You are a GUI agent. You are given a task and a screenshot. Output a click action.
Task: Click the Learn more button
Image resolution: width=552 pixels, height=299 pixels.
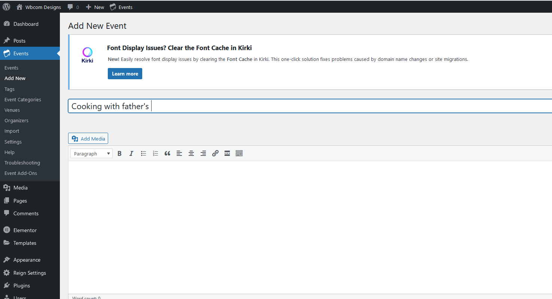[x=125, y=74]
